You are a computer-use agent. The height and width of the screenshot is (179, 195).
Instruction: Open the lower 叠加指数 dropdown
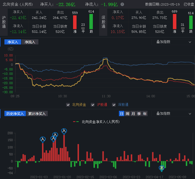[x=173, y=113]
